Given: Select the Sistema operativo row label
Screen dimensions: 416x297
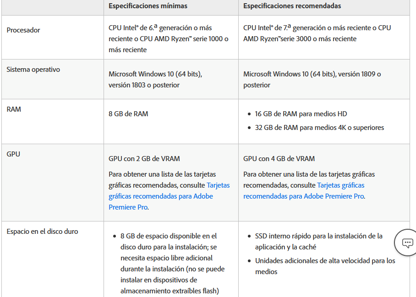Looking at the screenshot, I should coord(33,70).
